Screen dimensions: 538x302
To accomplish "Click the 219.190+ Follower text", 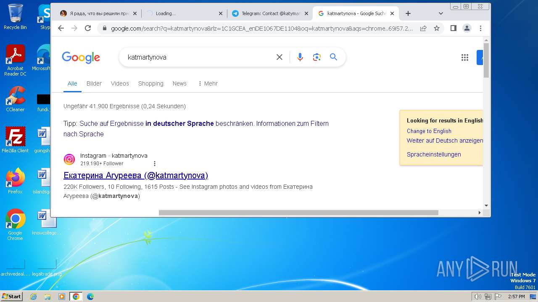I will tap(102, 164).
